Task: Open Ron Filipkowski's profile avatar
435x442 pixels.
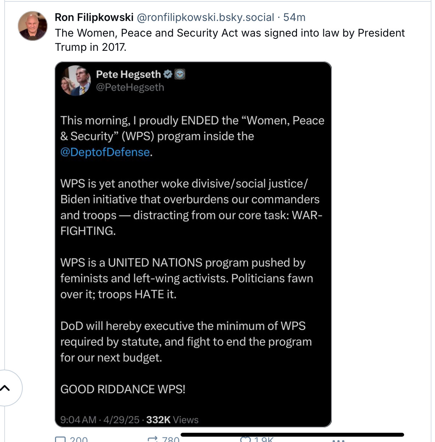Action: coord(33,26)
